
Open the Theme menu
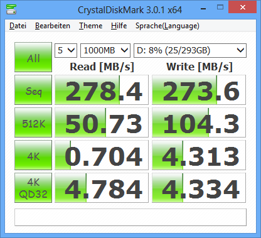[91, 26]
